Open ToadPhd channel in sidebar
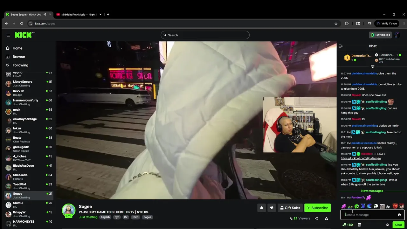407x229 pixels. click(29, 186)
